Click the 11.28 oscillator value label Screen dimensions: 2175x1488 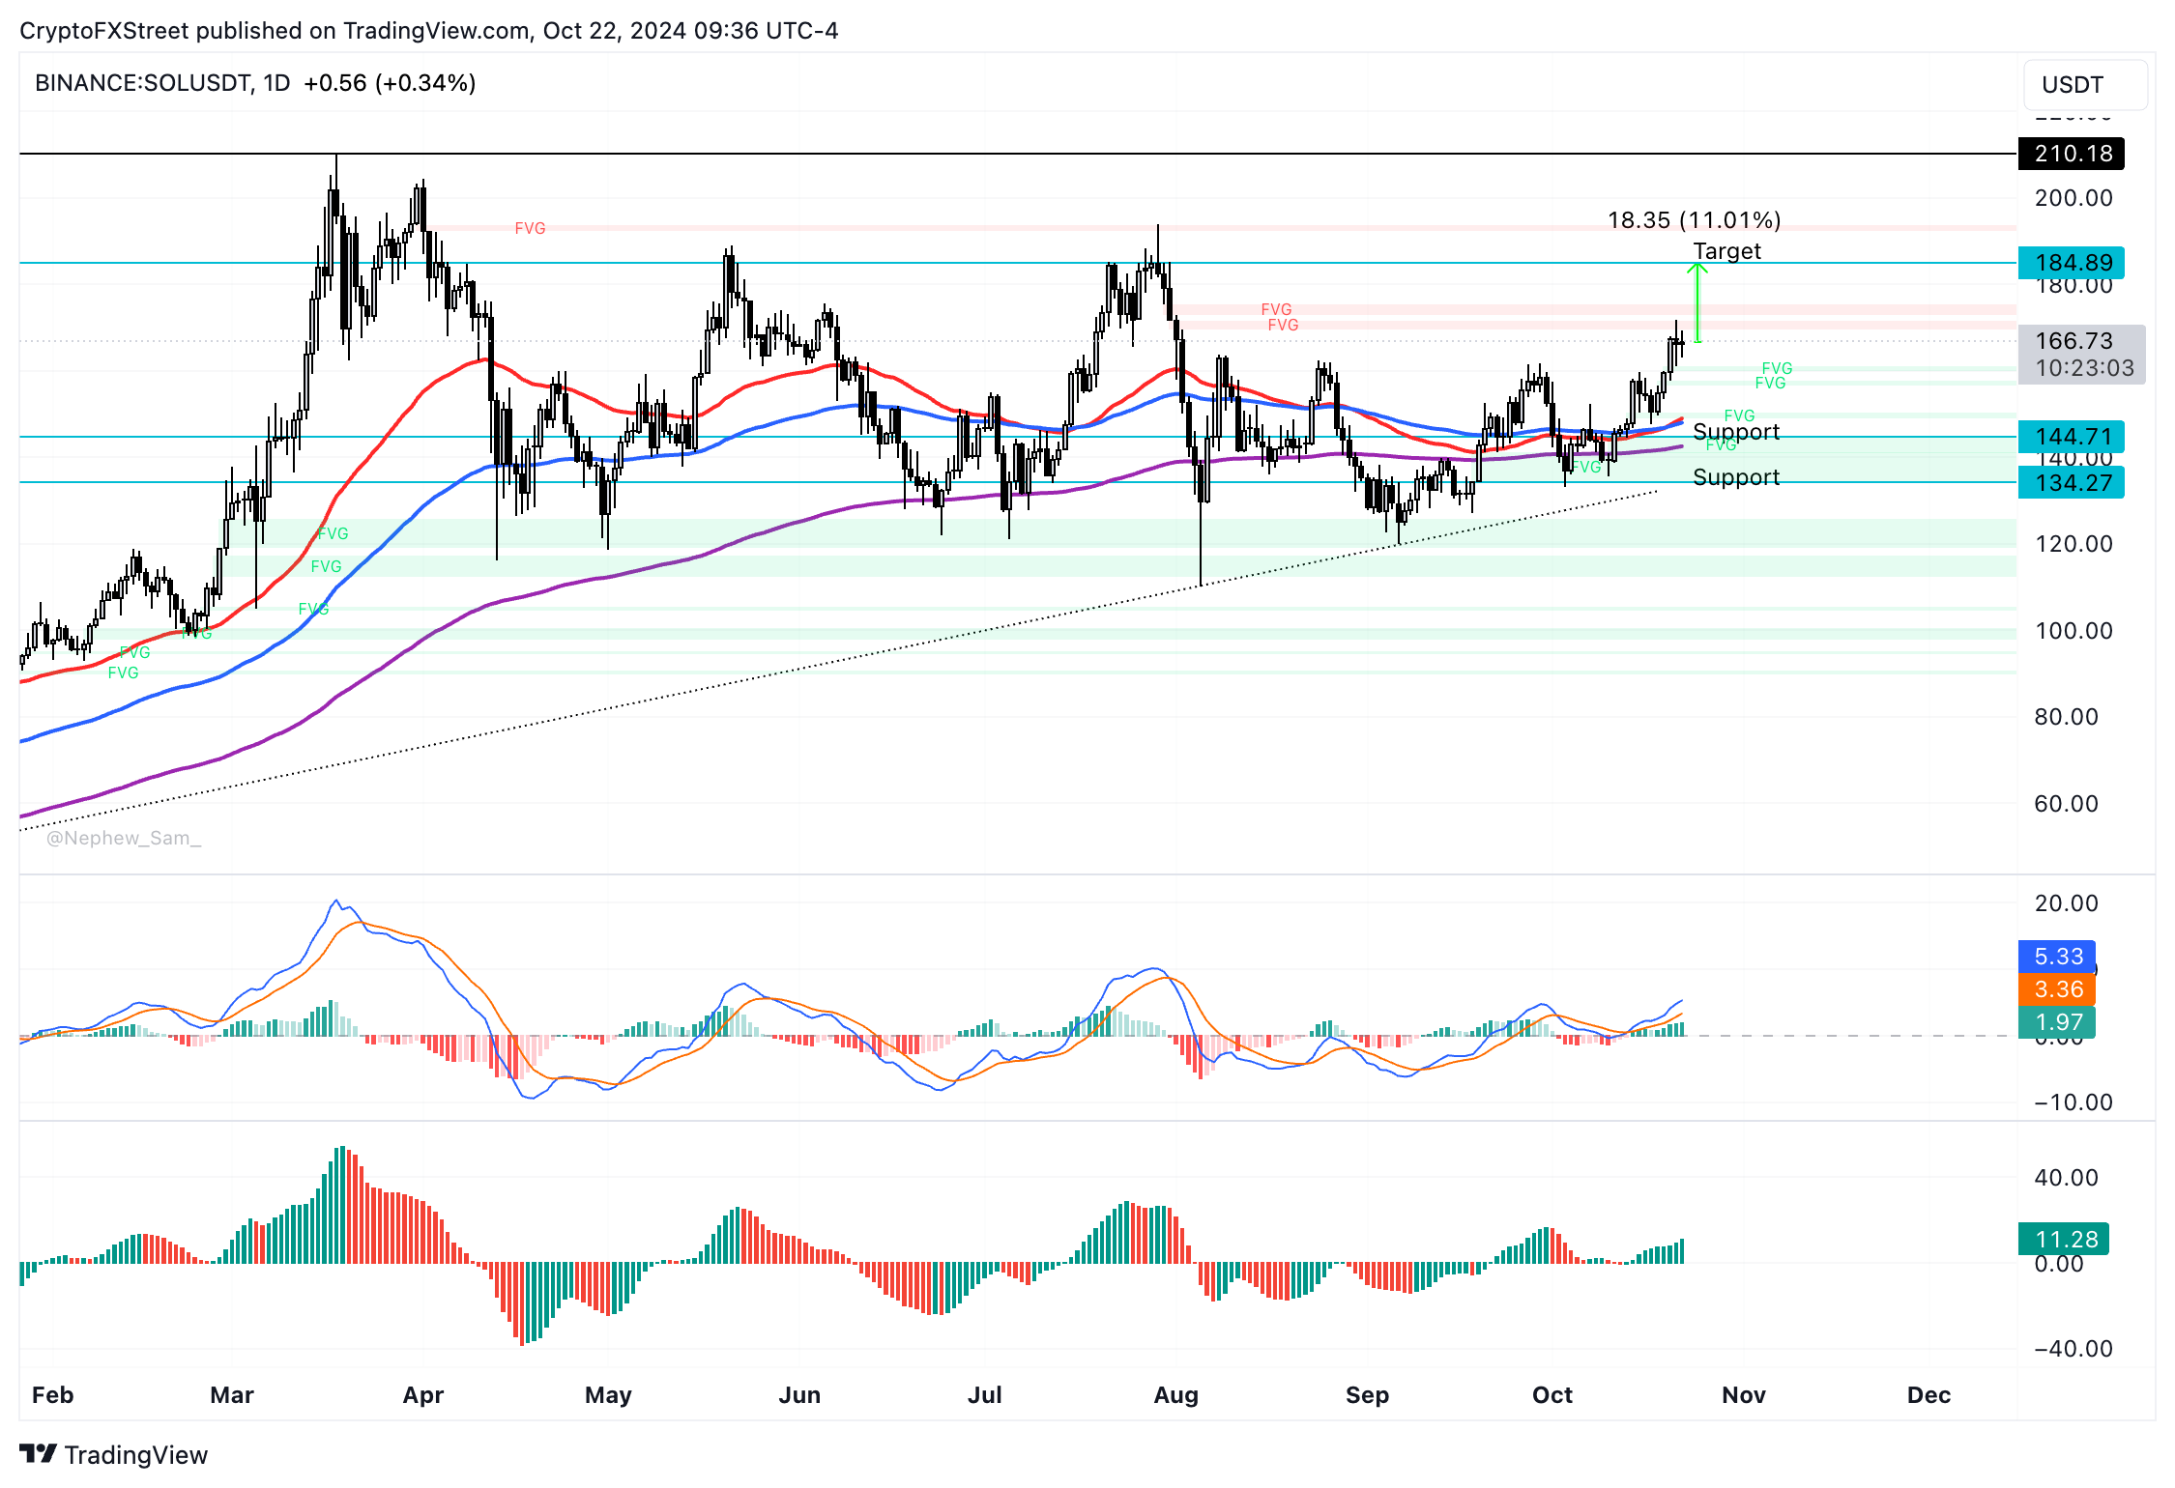click(x=2064, y=1239)
